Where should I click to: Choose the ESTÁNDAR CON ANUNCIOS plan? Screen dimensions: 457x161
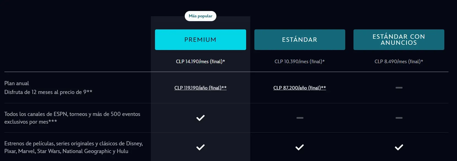(399, 40)
